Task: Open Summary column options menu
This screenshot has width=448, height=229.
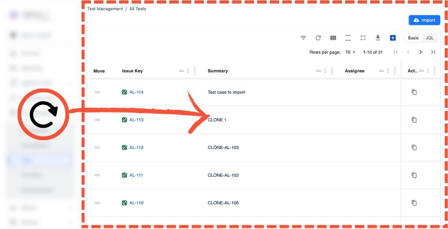Action: (x=325, y=71)
